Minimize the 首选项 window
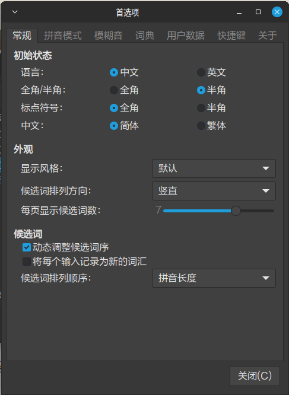 click(239, 12)
